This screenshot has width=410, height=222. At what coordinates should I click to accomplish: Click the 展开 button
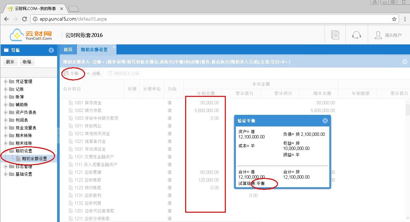click(x=10, y=62)
